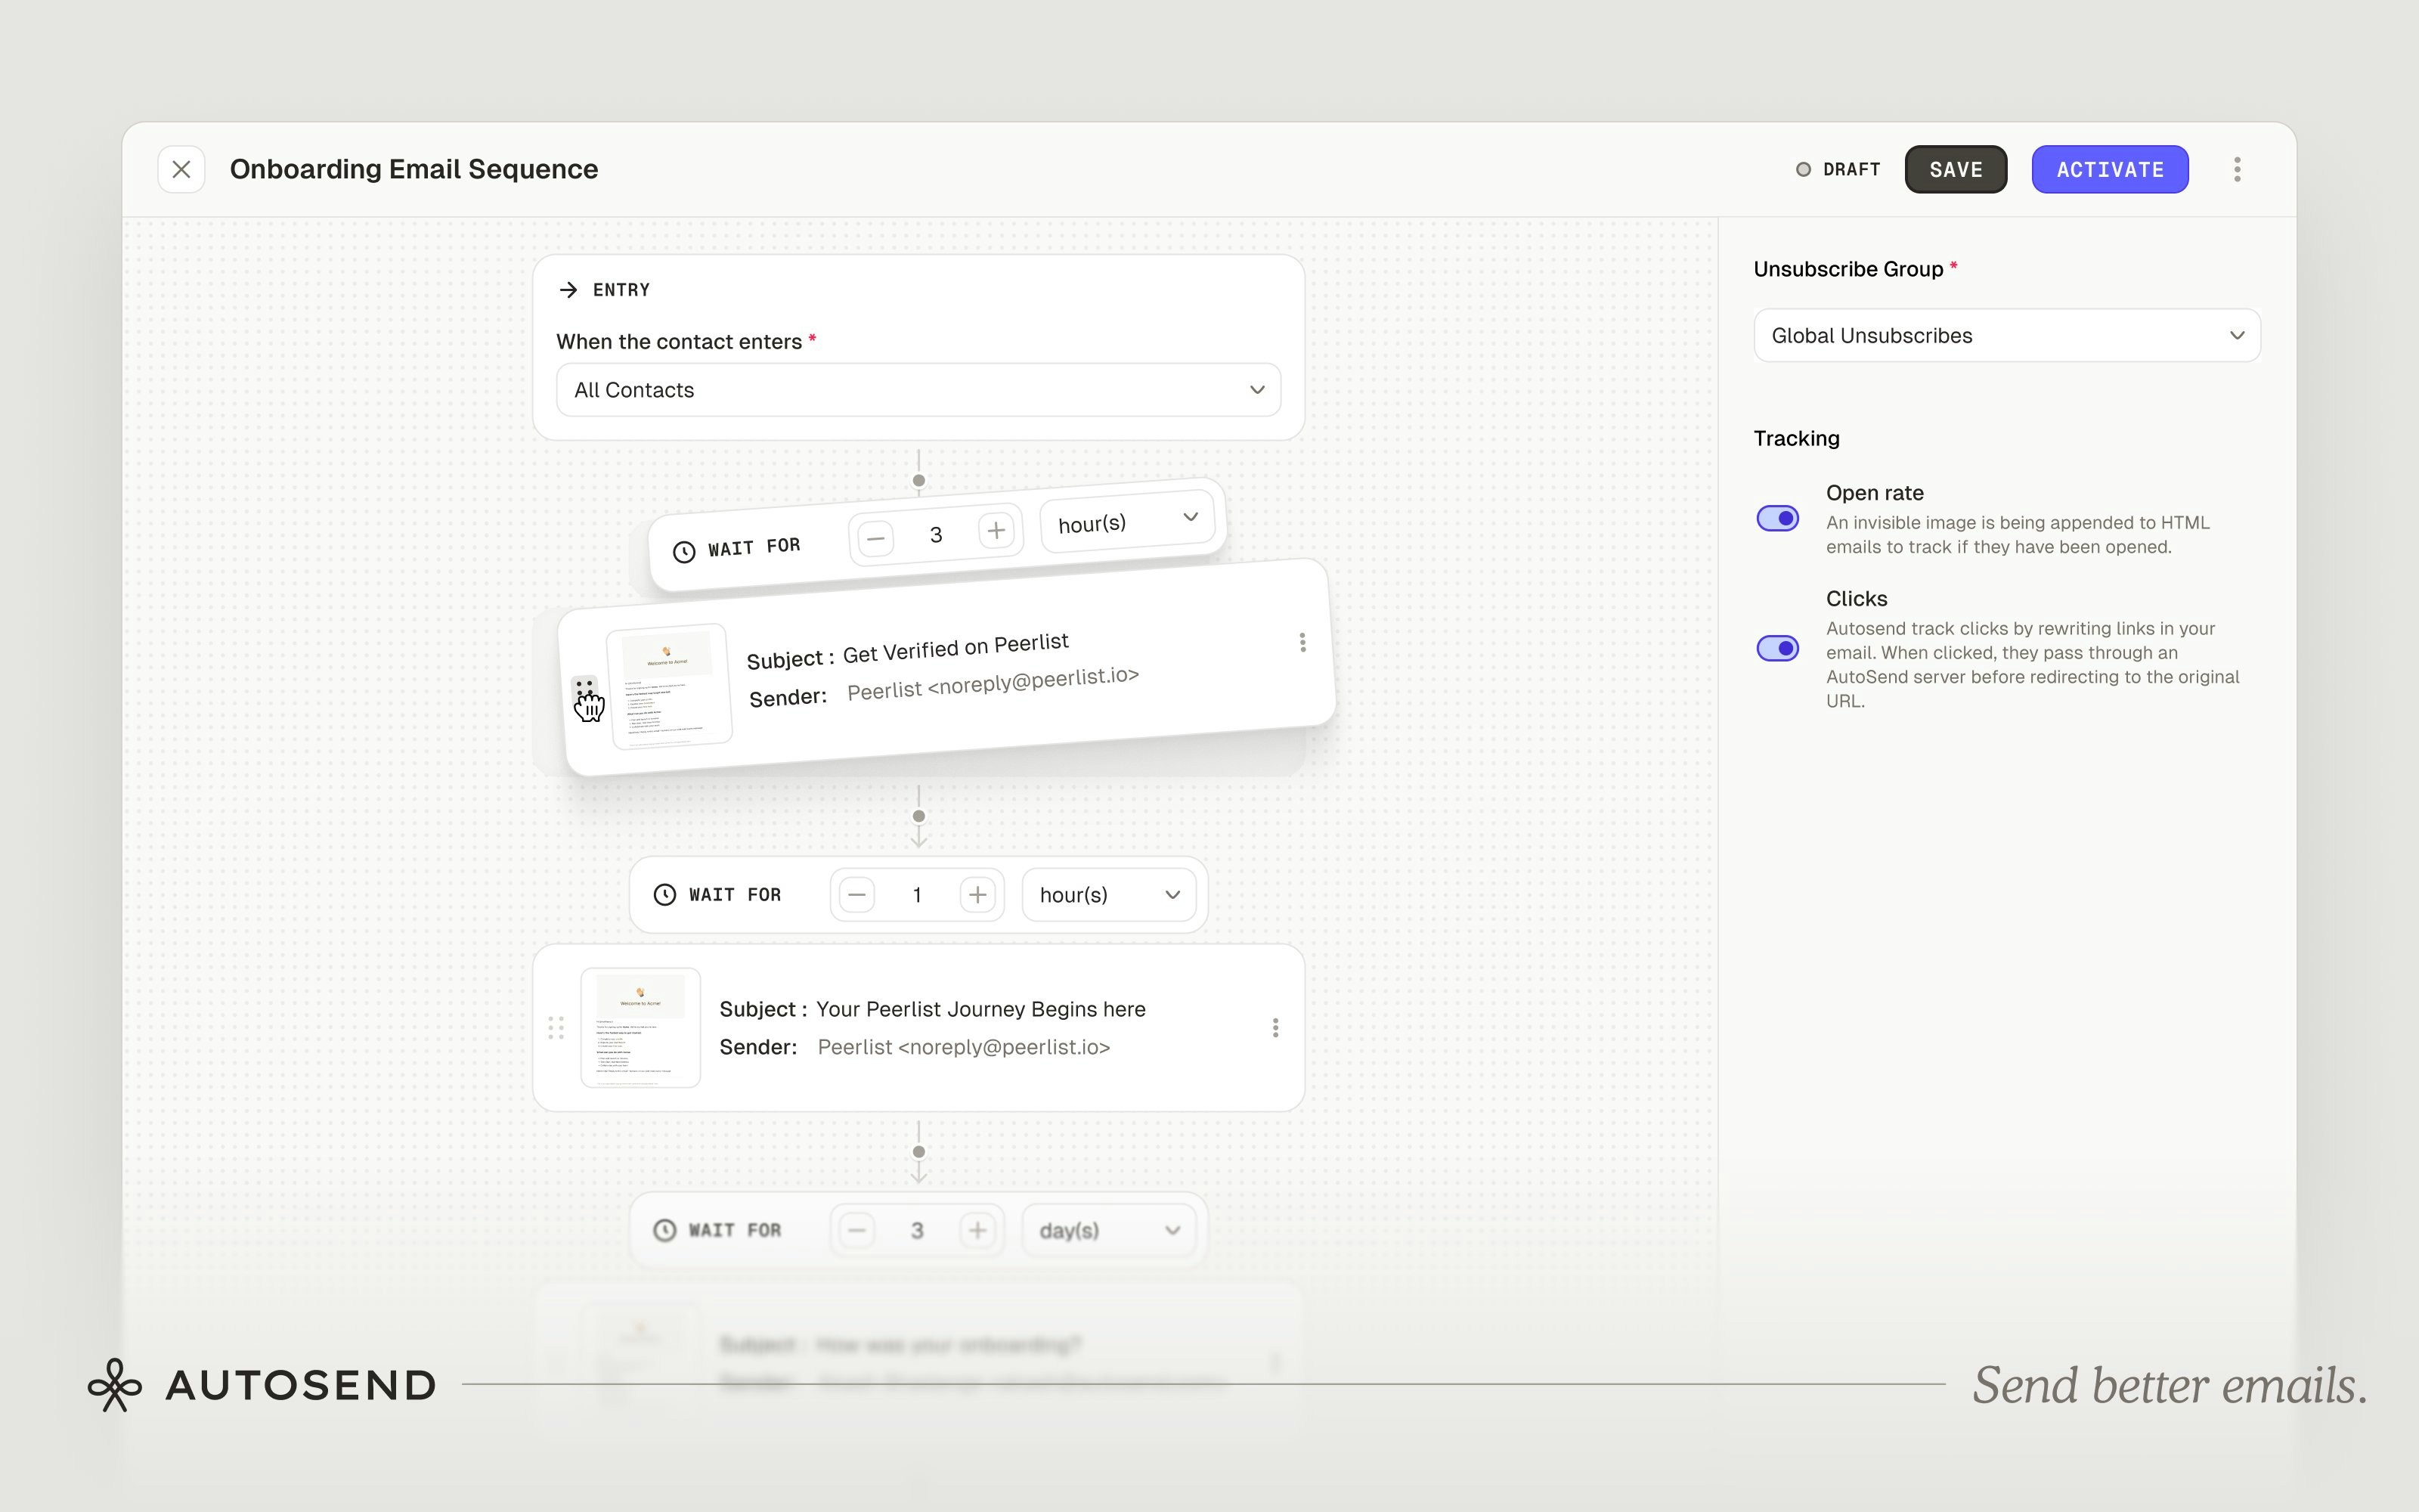This screenshot has height=1512, width=2419.
Task: Open the Global Unsubscribes dropdown
Action: click(x=2006, y=335)
